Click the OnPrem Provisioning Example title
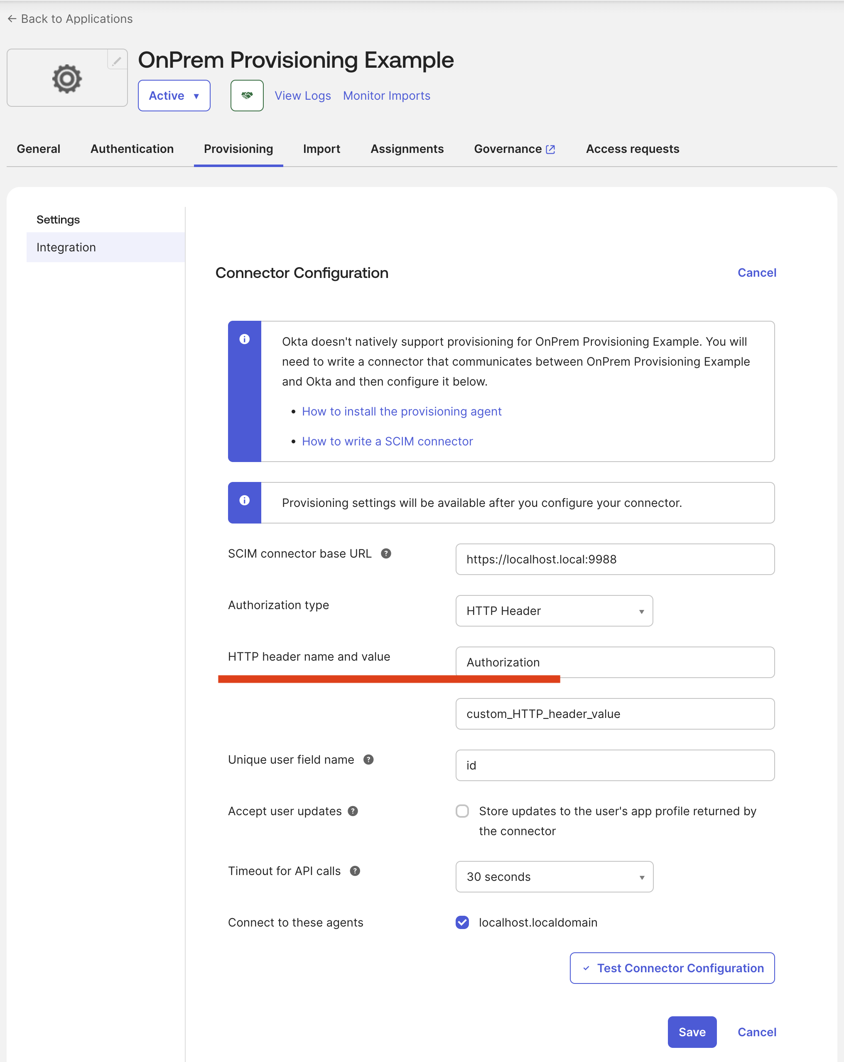Viewport: 844px width, 1062px height. (x=296, y=60)
